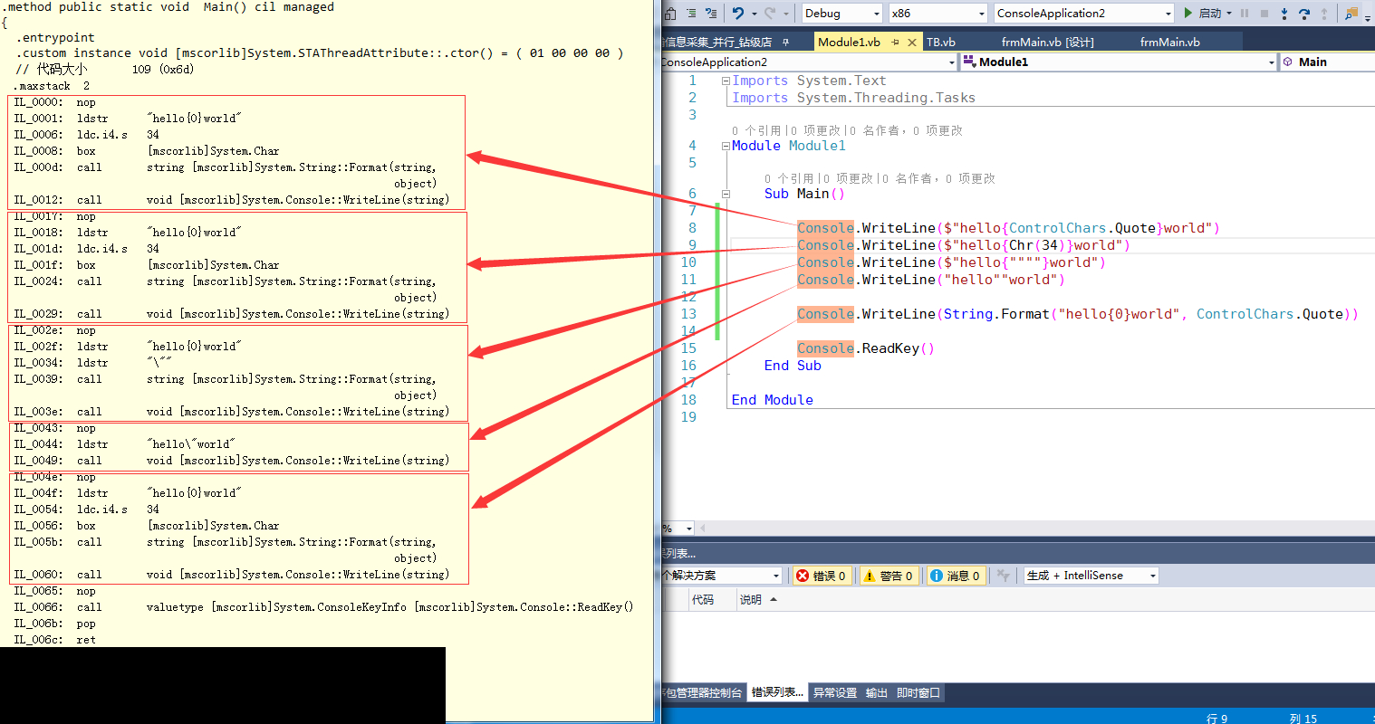
Task: Open the Undo history dropdown arrow
Action: [x=754, y=14]
